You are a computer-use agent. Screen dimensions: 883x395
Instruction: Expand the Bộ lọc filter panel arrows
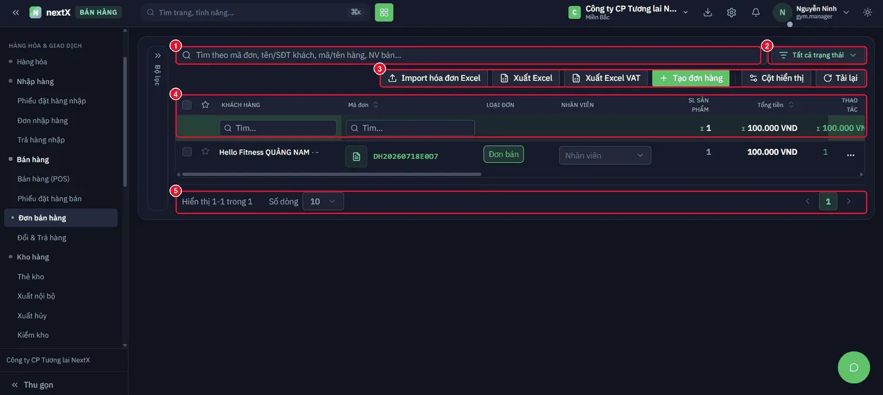158,55
